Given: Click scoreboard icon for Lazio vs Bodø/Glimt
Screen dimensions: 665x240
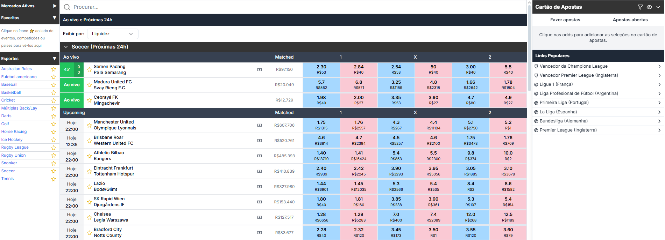Looking at the screenshot, I should point(260,187).
